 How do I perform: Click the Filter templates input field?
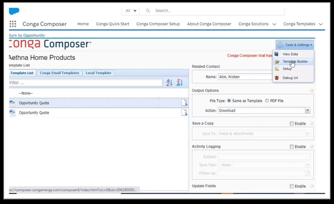[86, 82]
